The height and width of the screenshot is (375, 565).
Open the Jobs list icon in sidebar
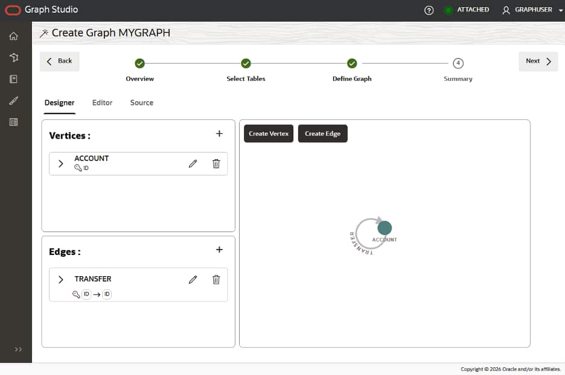click(x=13, y=122)
